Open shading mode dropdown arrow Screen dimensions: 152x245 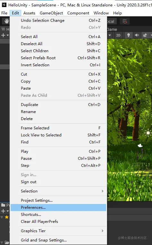click(110, 35)
